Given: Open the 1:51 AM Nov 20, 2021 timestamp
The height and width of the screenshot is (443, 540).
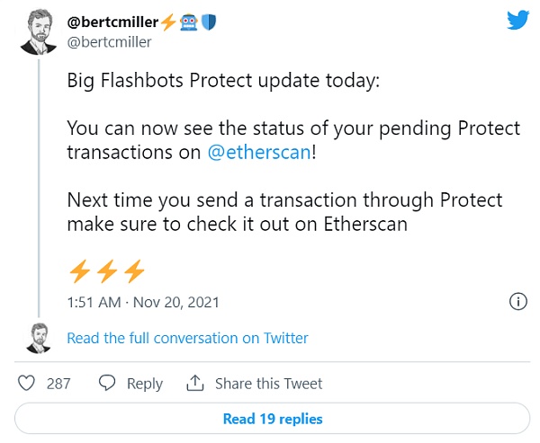Looking at the screenshot, I should tap(143, 302).
